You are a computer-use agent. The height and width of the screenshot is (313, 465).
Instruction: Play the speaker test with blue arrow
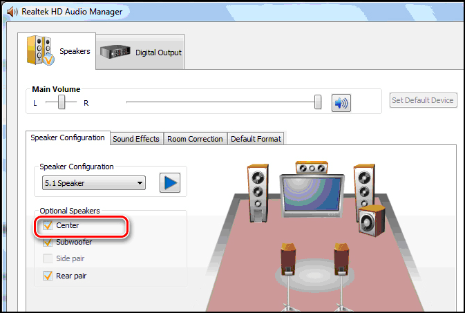pyautogui.click(x=170, y=183)
